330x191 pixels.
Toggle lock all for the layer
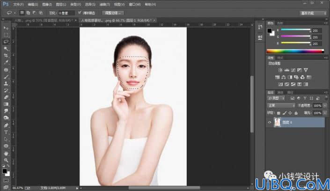pyautogui.click(x=296, y=113)
